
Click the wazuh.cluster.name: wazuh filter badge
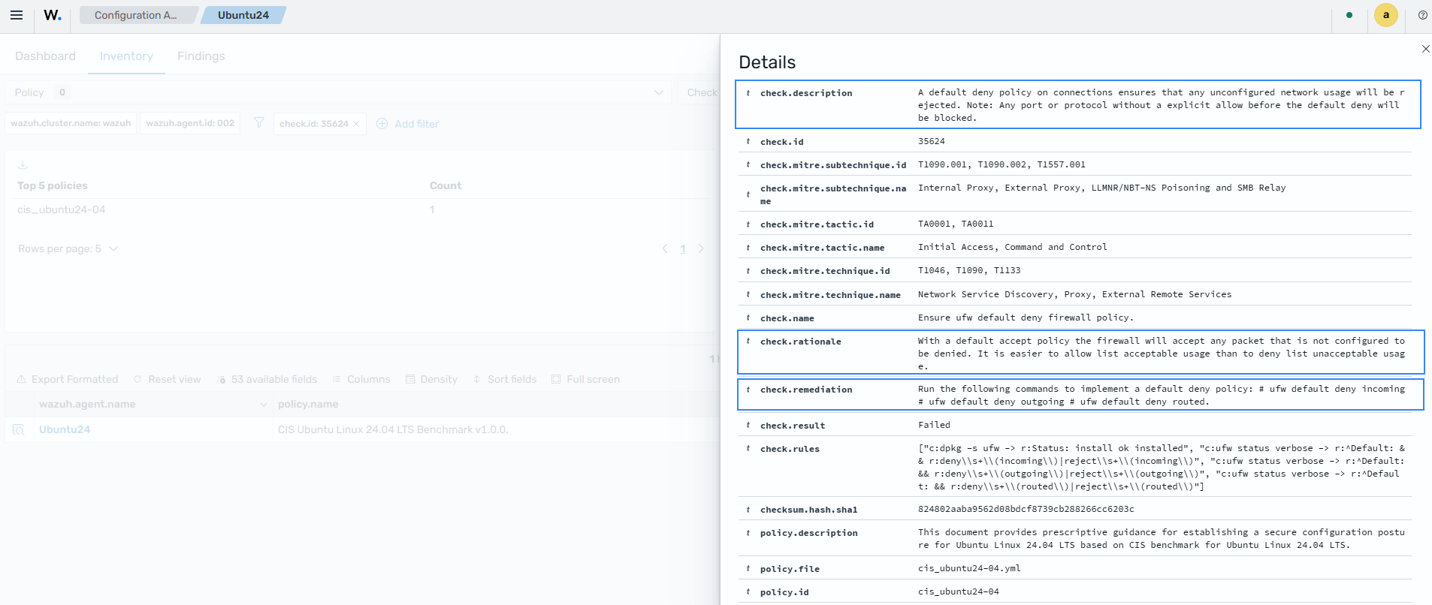(x=71, y=123)
